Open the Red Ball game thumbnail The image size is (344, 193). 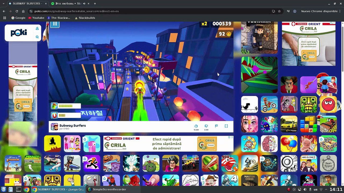328,104
